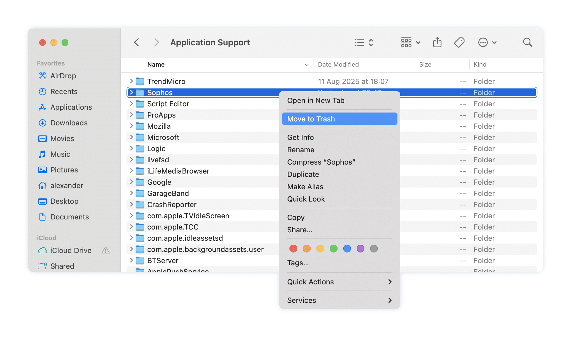
Task: Apply the red tag color to Sophos
Action: [x=293, y=248]
